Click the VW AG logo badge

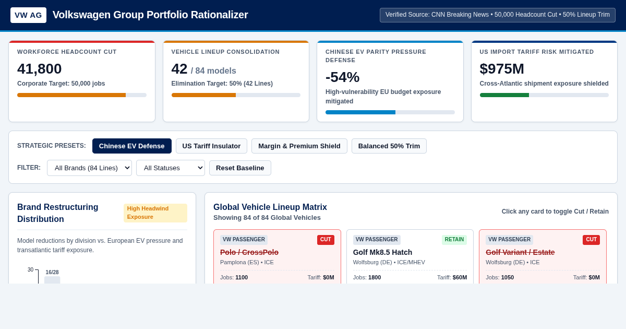tap(28, 15)
